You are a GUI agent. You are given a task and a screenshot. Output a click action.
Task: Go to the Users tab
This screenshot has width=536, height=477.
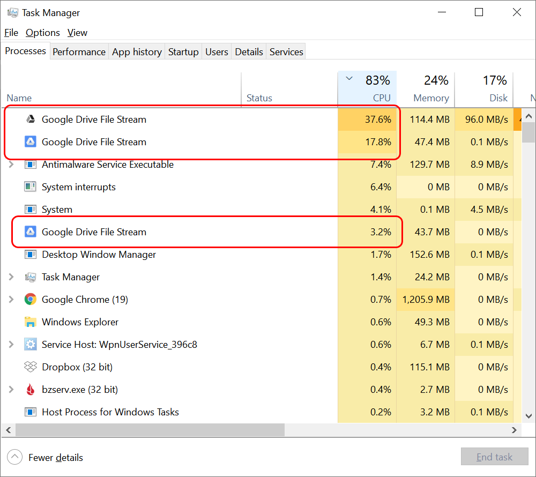click(x=217, y=51)
